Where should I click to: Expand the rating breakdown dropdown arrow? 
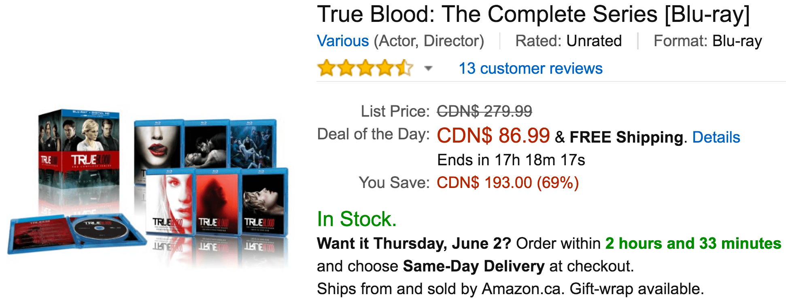428,68
